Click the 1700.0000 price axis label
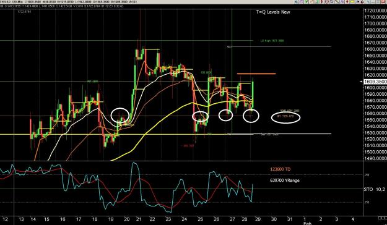This screenshot has height=225, width=387. click(375, 23)
